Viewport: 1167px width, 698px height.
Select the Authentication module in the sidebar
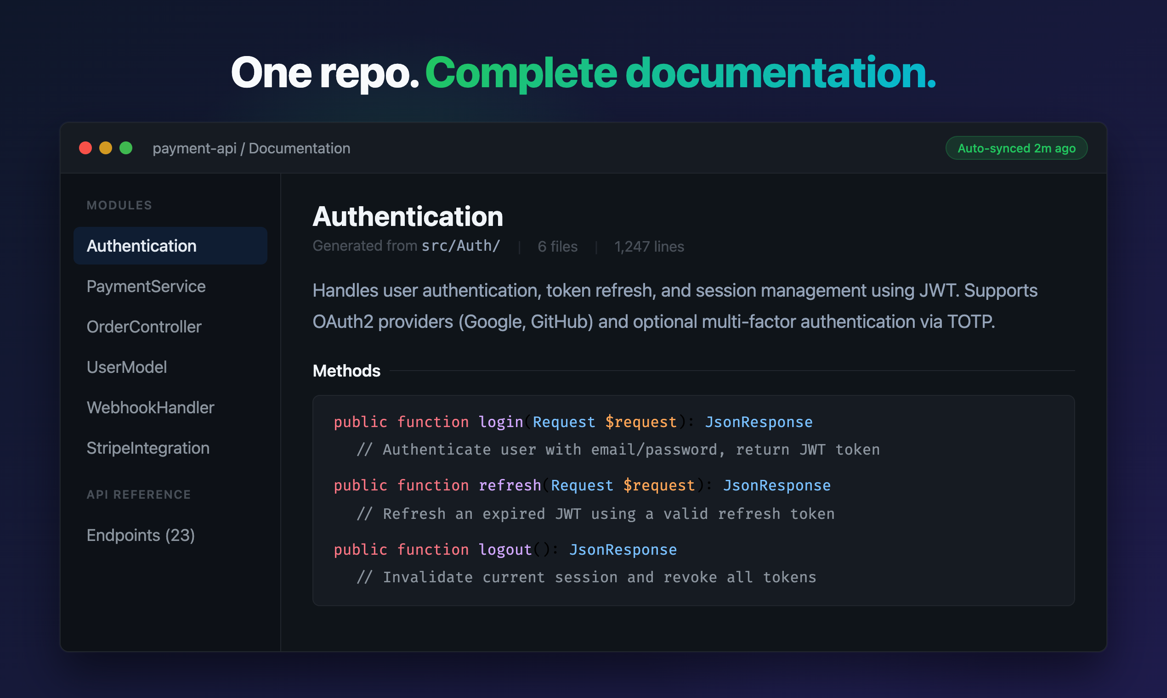point(142,246)
